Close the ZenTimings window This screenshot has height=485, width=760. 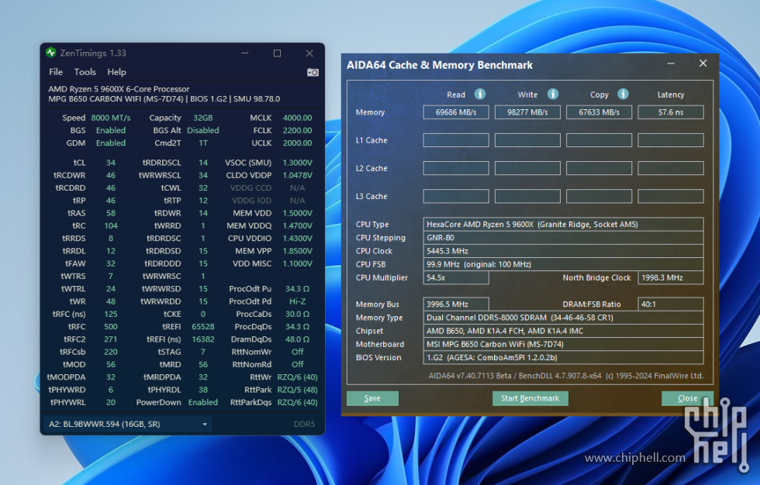pyautogui.click(x=309, y=53)
